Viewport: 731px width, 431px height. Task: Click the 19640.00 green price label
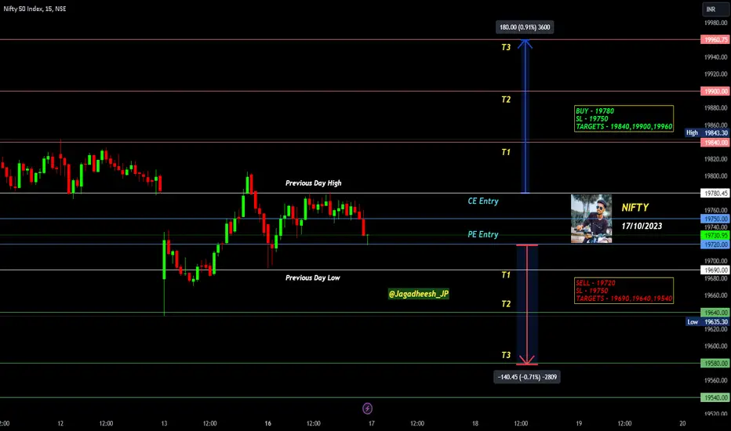[715, 313]
